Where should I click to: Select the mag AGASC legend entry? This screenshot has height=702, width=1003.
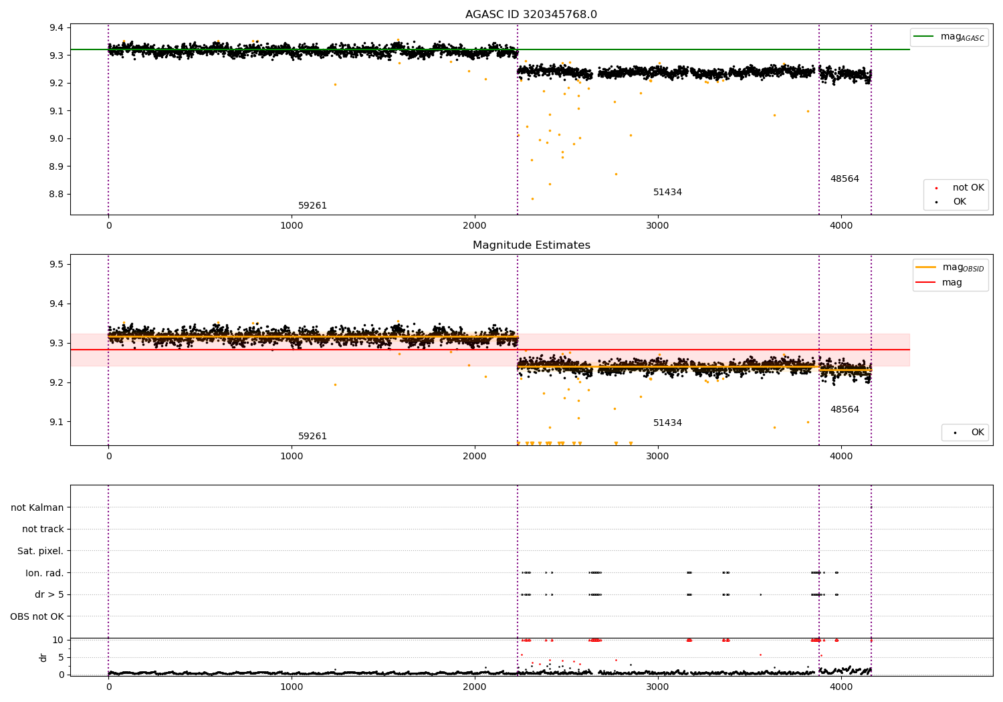click(x=949, y=37)
